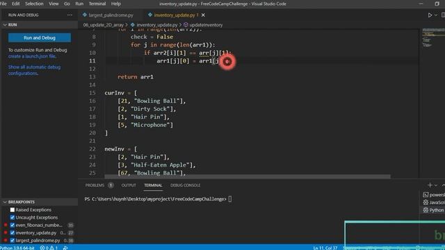Disable the largest_palindrome.py breakpoint checkbox
This screenshot has width=445, height=250.
click(x=13, y=240)
